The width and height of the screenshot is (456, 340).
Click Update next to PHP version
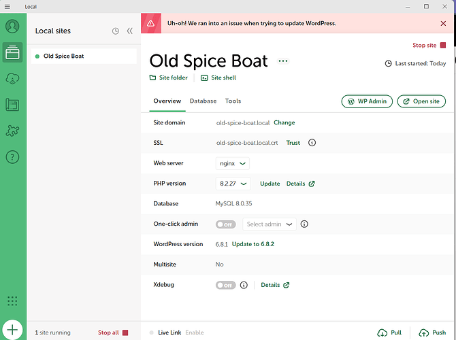(x=270, y=184)
